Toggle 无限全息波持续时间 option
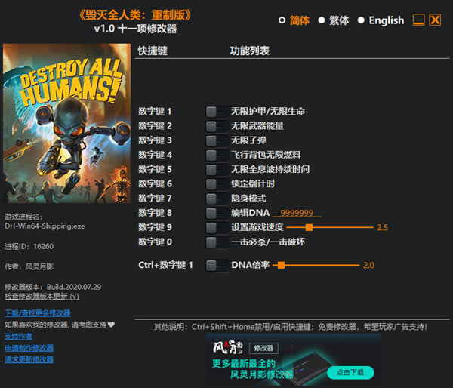This screenshot has height=388, width=453. 216,169
